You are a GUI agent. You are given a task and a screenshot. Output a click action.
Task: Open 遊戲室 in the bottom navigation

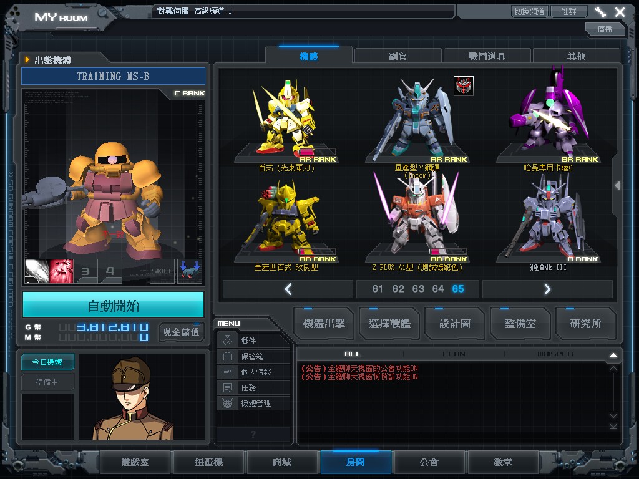point(135,462)
